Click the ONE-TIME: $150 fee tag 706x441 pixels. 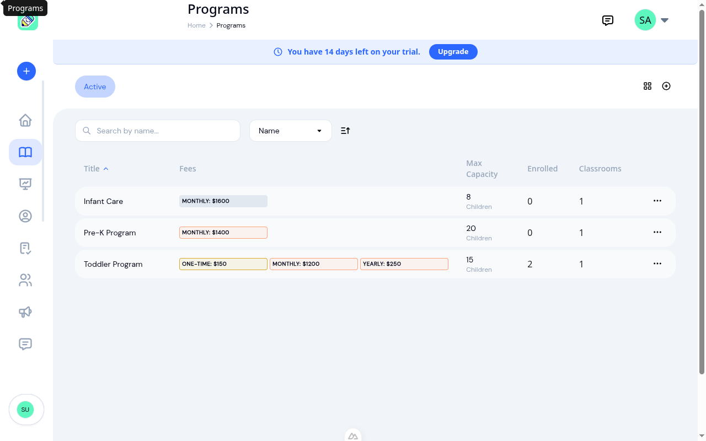coord(223,264)
